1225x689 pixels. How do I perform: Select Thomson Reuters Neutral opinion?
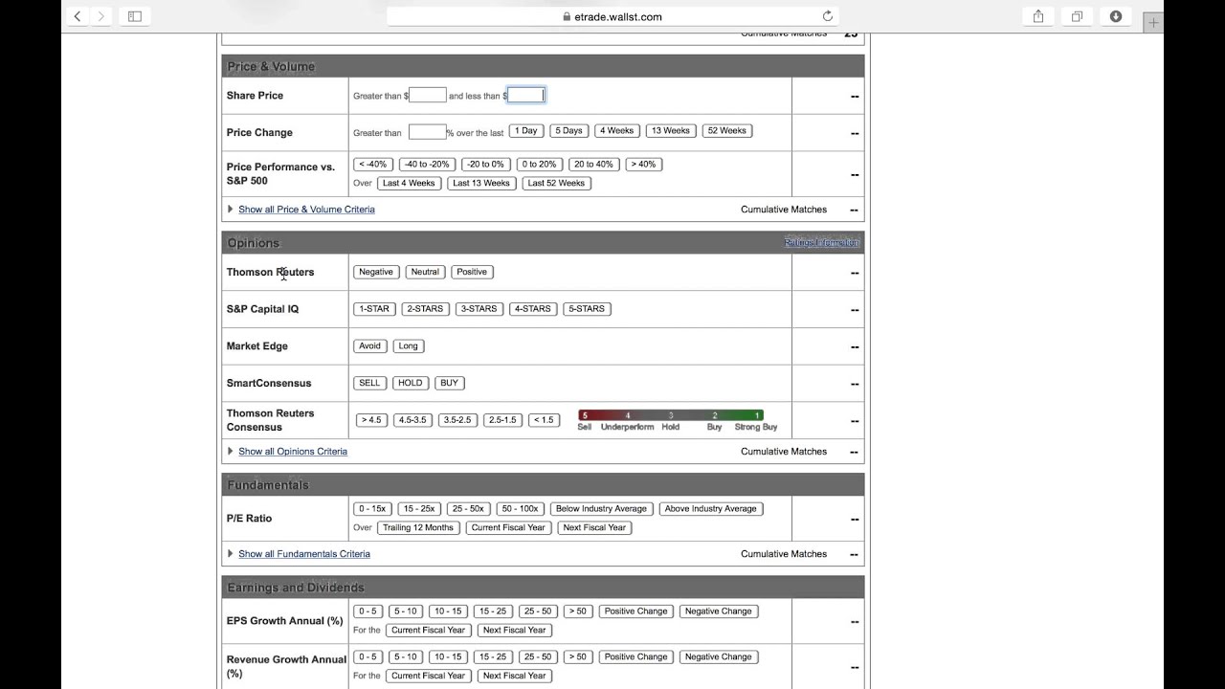click(425, 272)
